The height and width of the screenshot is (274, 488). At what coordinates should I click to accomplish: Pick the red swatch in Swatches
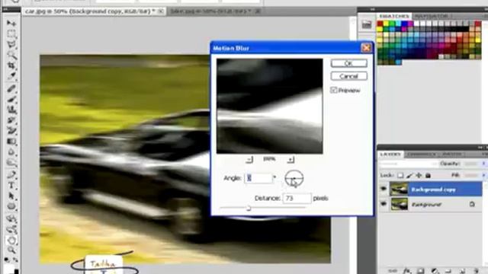point(380,24)
